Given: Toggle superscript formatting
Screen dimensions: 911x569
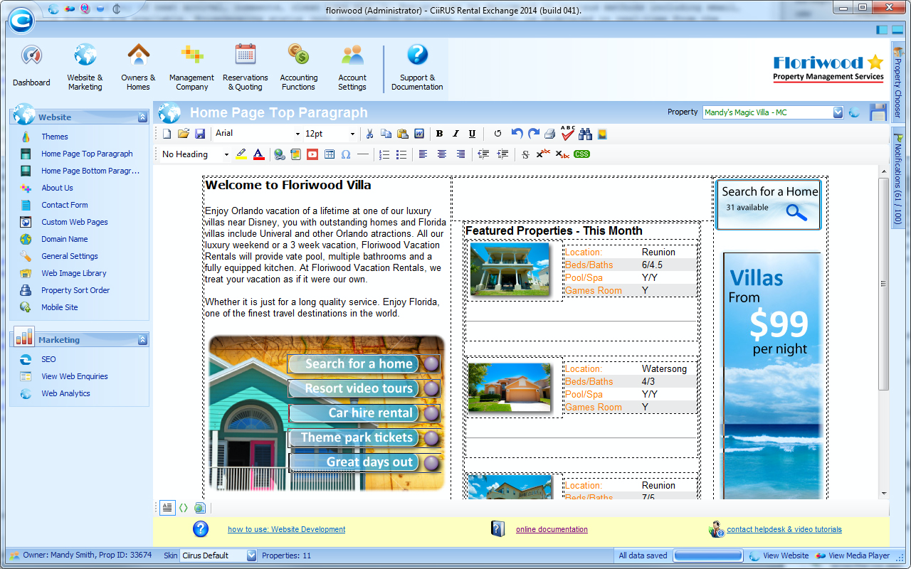Looking at the screenshot, I should click(543, 154).
